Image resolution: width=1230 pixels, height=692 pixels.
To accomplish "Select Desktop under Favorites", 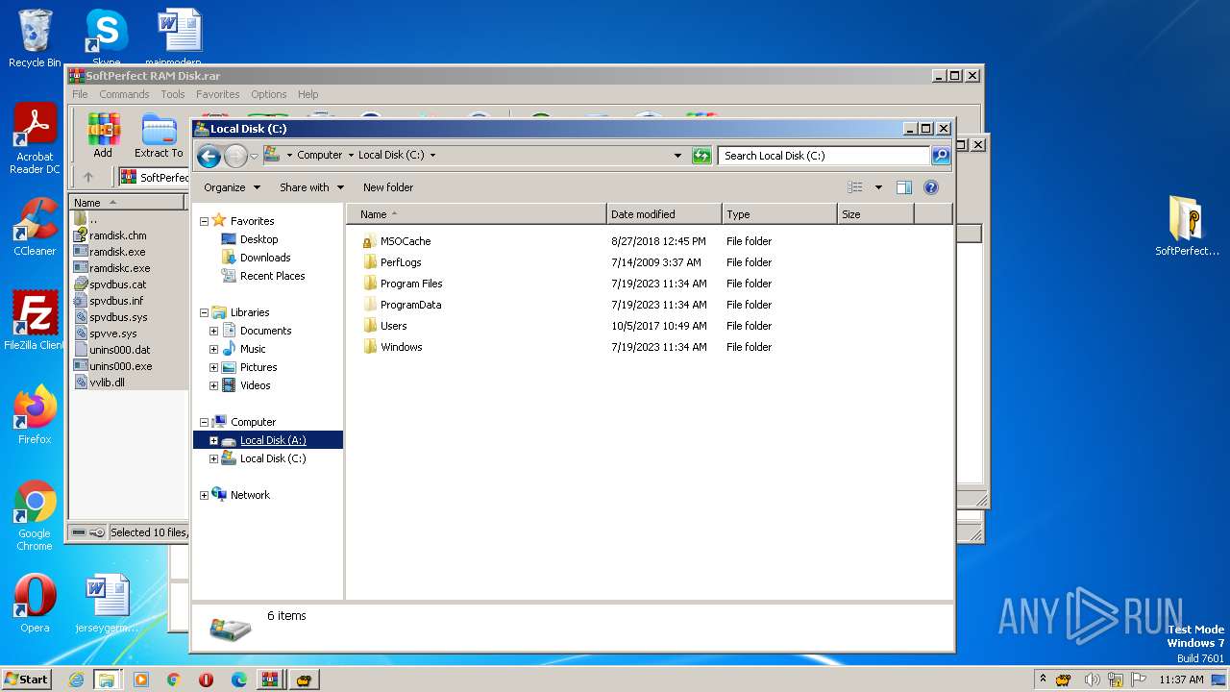I will pos(258,239).
